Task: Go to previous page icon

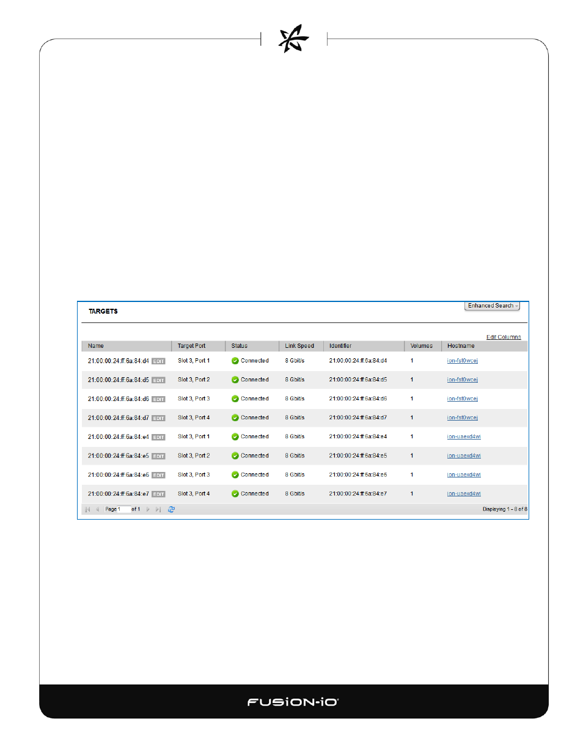Action: click(x=97, y=509)
